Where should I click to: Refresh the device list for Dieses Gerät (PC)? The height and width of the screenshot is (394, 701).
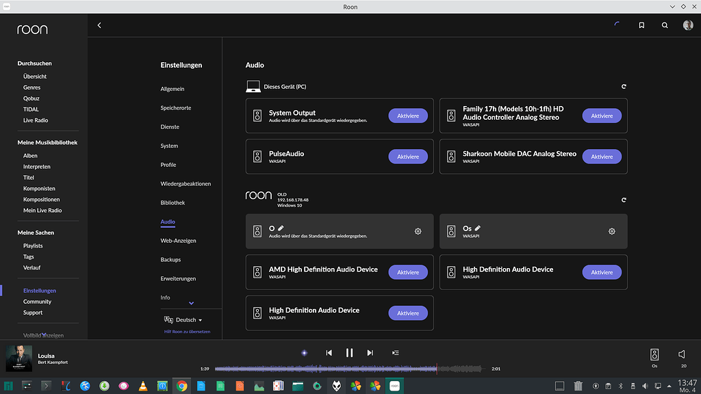pyautogui.click(x=623, y=86)
